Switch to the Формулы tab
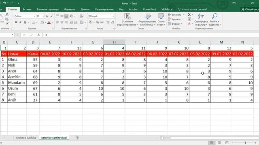Viewport: 259px width, 145px height. 70,9
